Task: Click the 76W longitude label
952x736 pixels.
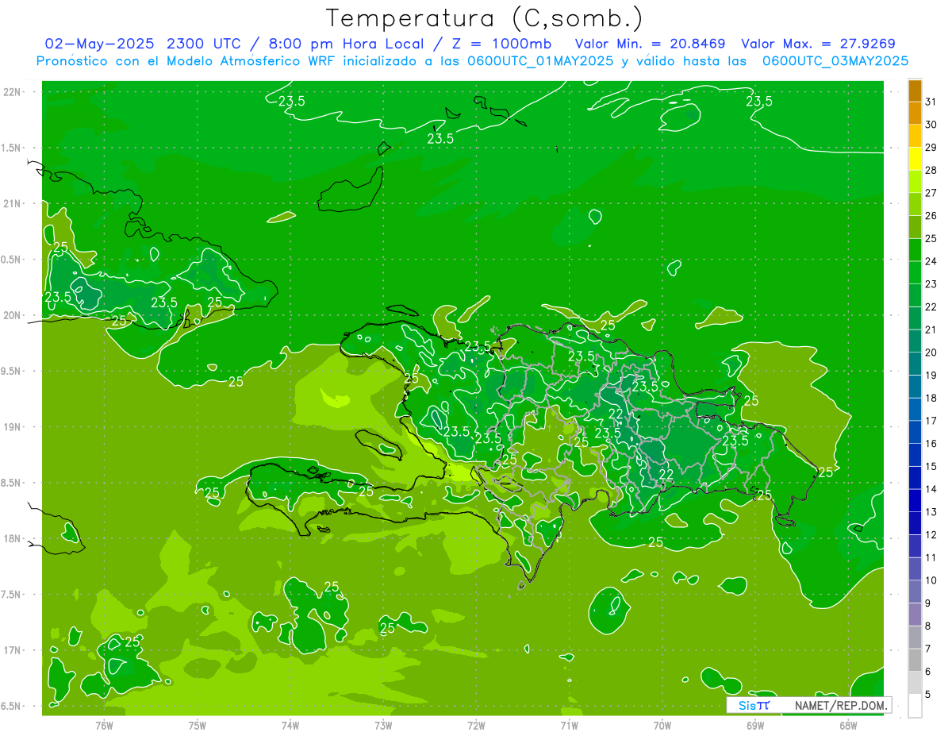Action: [x=104, y=725]
